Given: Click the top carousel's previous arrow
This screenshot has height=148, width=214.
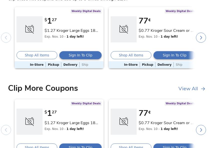Looking at the screenshot, I should [x=6, y=38].
